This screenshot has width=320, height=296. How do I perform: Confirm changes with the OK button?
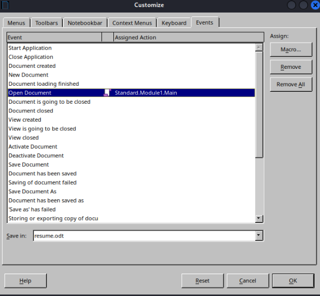[x=293, y=281]
